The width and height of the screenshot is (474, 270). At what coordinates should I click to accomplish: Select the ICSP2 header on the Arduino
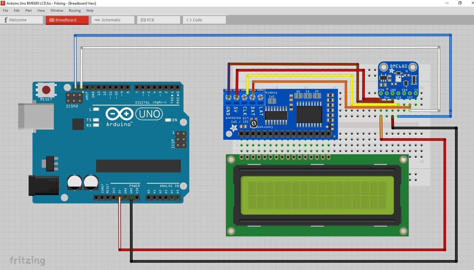coord(74,98)
